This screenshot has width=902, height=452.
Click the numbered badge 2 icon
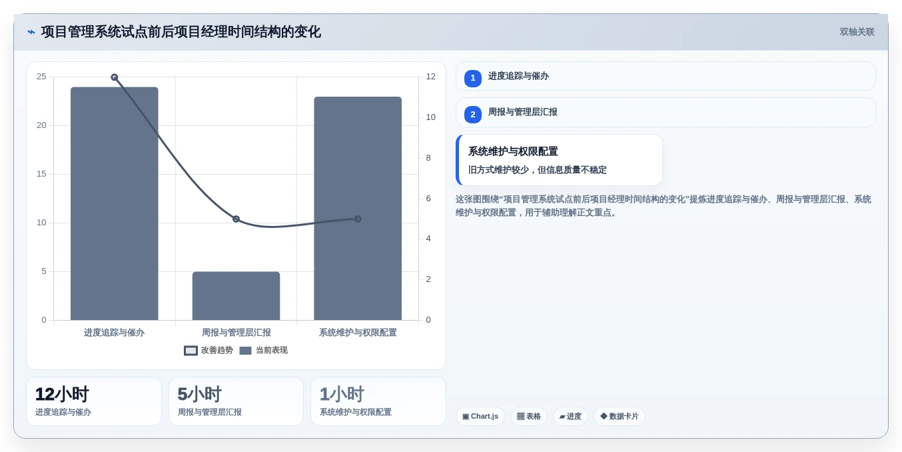click(473, 115)
